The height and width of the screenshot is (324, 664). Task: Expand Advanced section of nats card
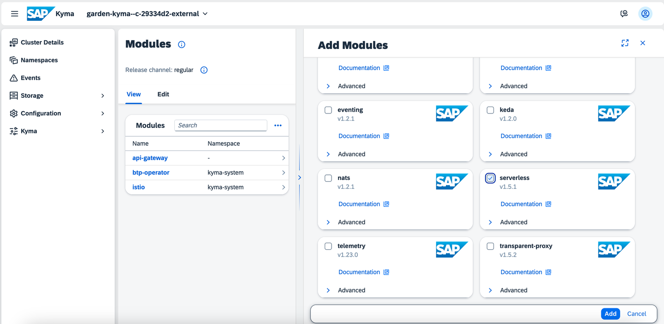(328, 222)
